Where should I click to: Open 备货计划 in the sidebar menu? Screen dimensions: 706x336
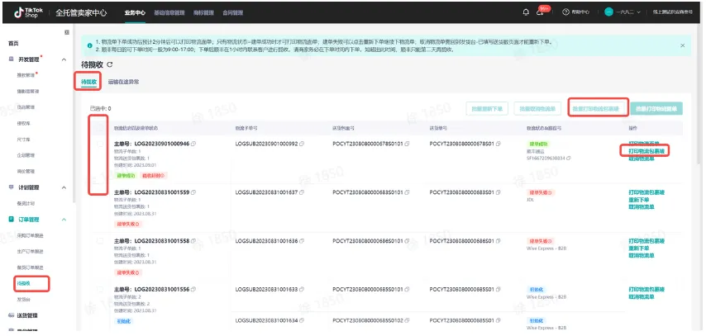coord(25,203)
